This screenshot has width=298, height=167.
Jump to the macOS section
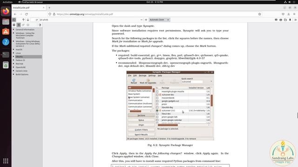19,50
